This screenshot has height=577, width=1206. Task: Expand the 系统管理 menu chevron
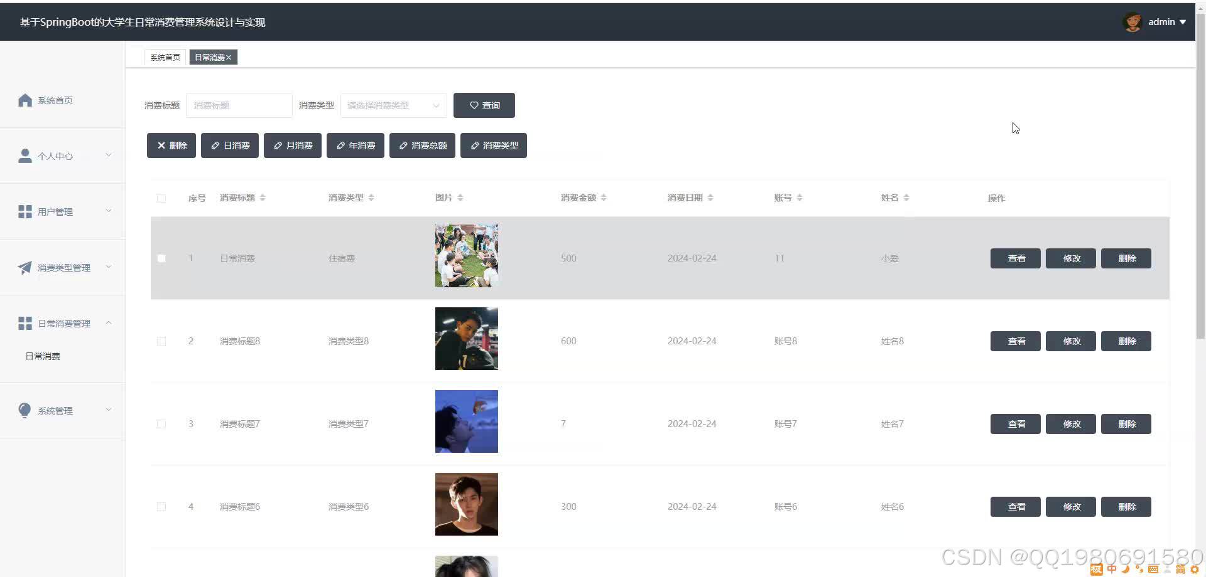point(108,410)
